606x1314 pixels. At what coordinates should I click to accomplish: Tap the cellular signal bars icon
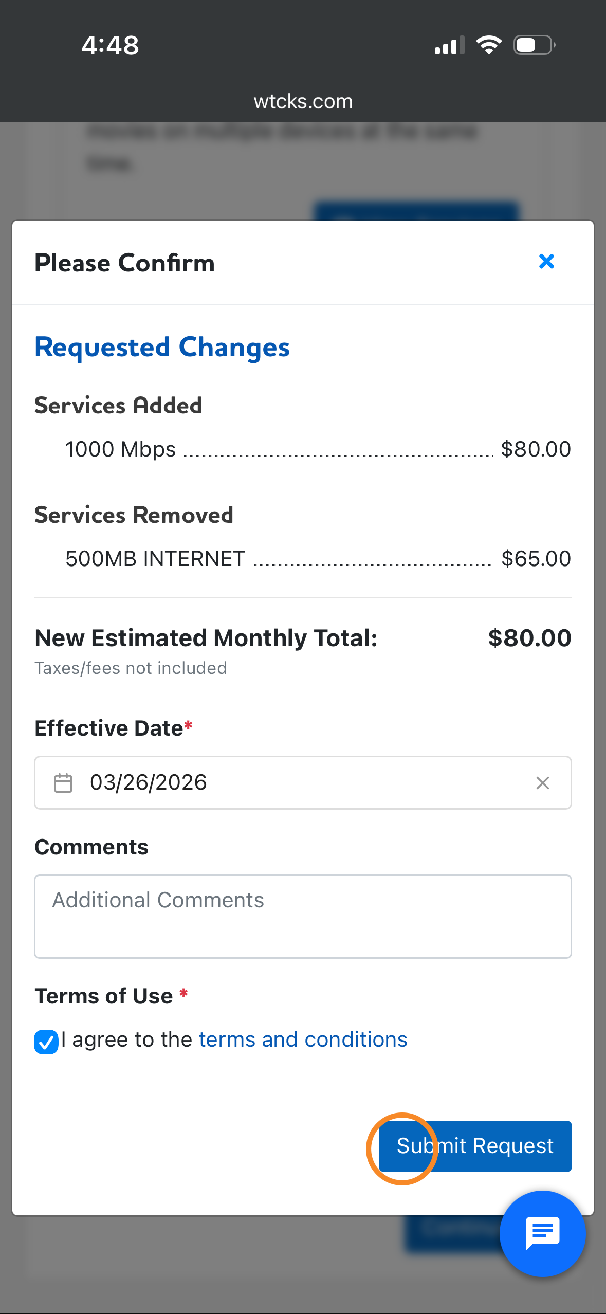449,46
